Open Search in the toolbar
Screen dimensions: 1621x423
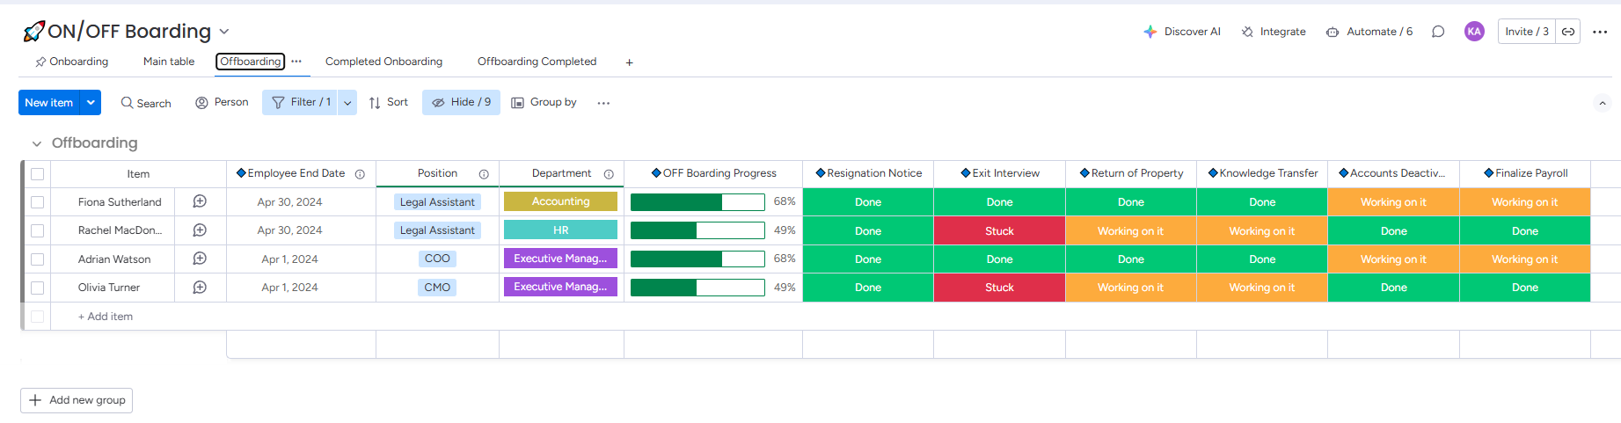146,103
